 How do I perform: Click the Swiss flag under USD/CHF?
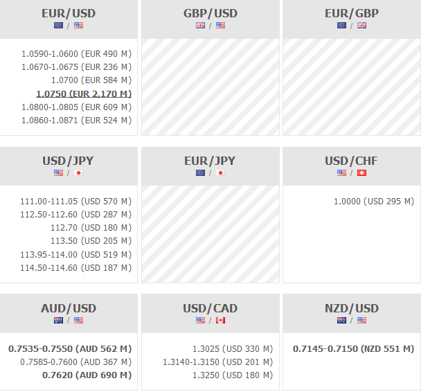361,173
